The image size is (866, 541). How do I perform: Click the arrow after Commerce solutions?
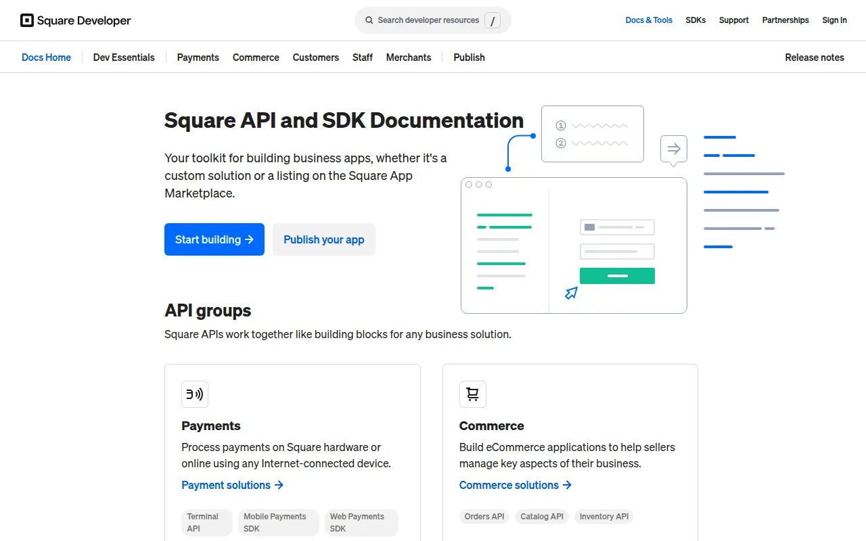tap(568, 485)
